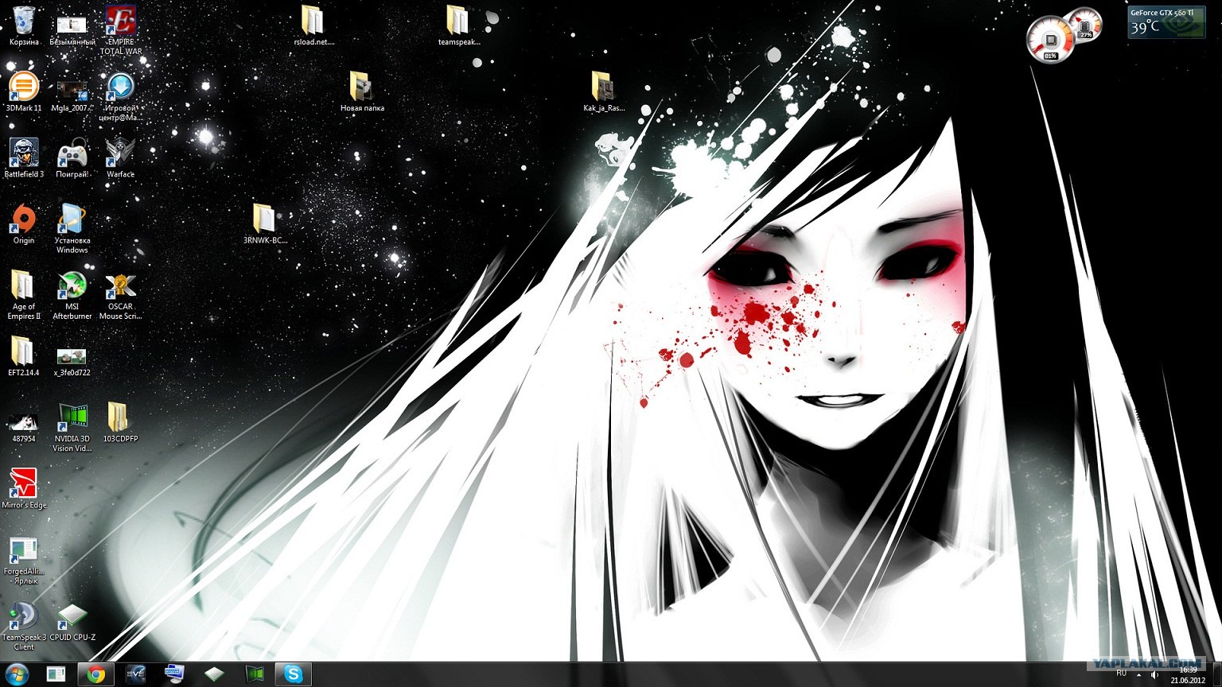
Task: Open the RU language selector
Action: click(x=1121, y=673)
